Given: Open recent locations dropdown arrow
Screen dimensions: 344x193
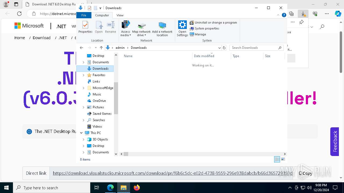Looking at the screenshot, I should tap(96, 48).
